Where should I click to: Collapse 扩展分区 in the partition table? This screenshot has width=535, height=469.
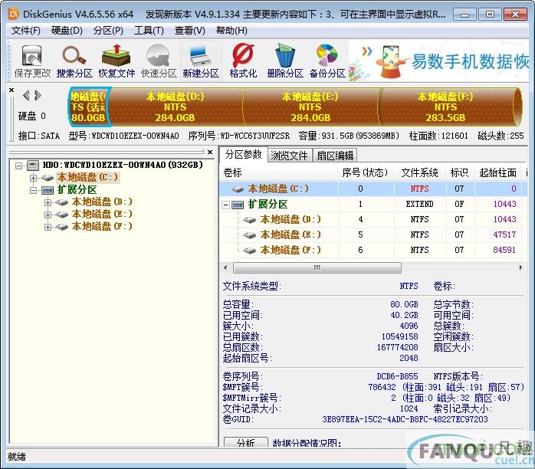(x=225, y=205)
